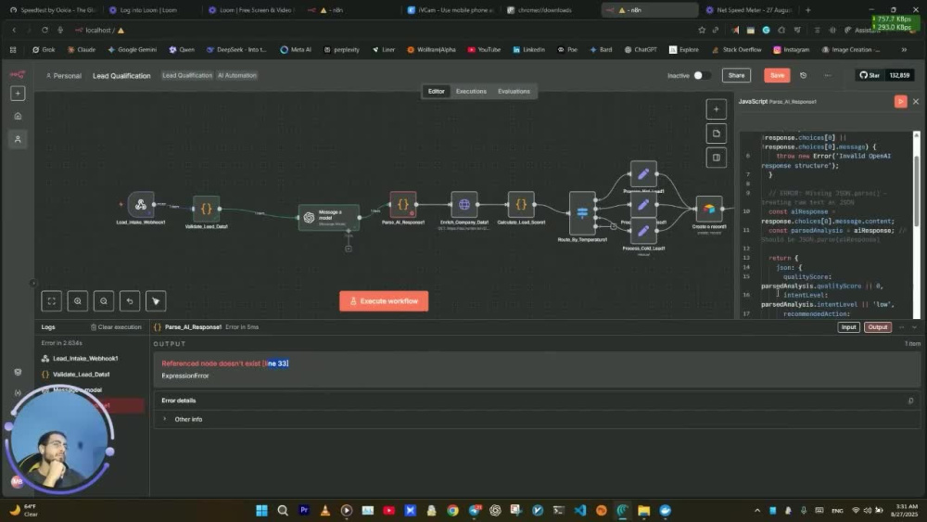This screenshot has width=927, height=522.
Task: Open the Personal project breadcrumb
Action: pos(63,76)
